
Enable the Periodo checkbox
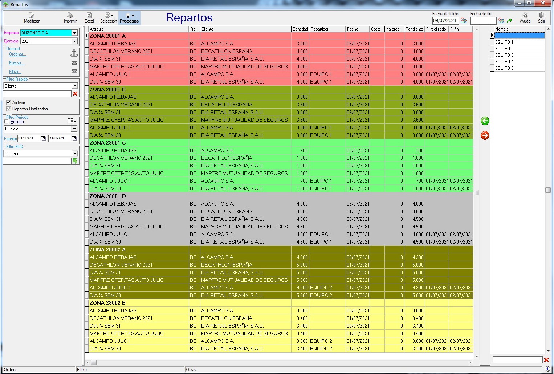[x=6, y=122]
